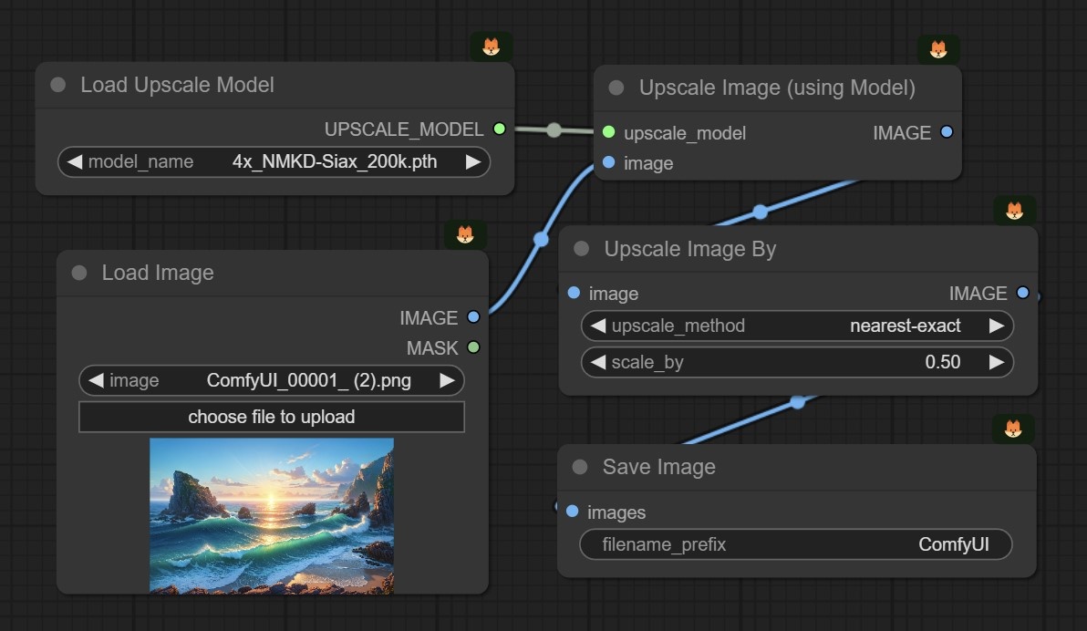This screenshot has width=1087, height=631.
Task: Select previous model_name with the left arrow
Action: tap(74, 162)
